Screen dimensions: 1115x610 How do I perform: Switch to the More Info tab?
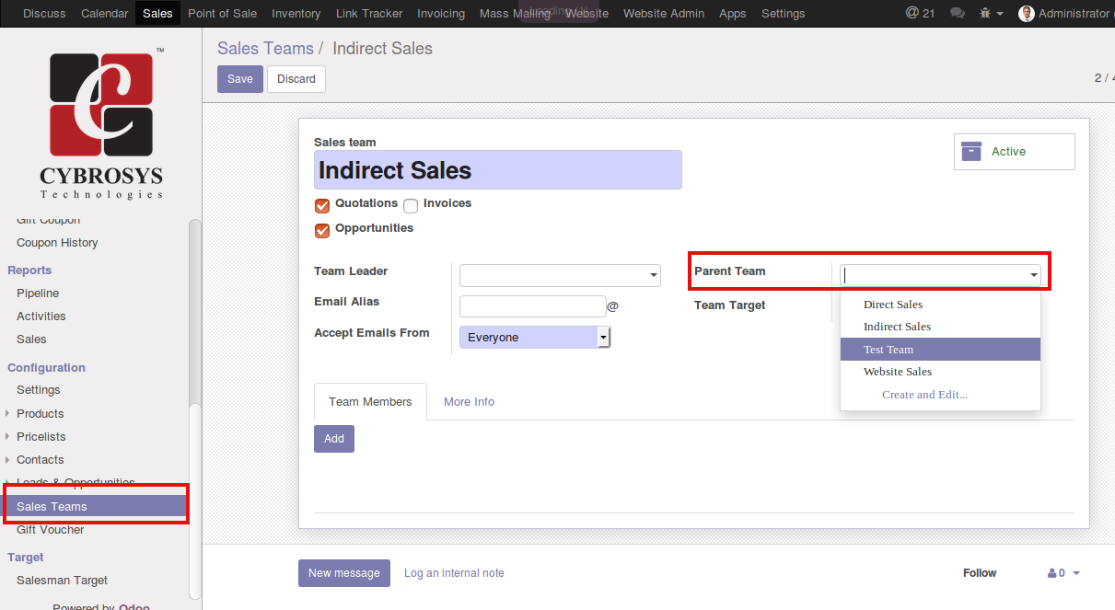469,402
